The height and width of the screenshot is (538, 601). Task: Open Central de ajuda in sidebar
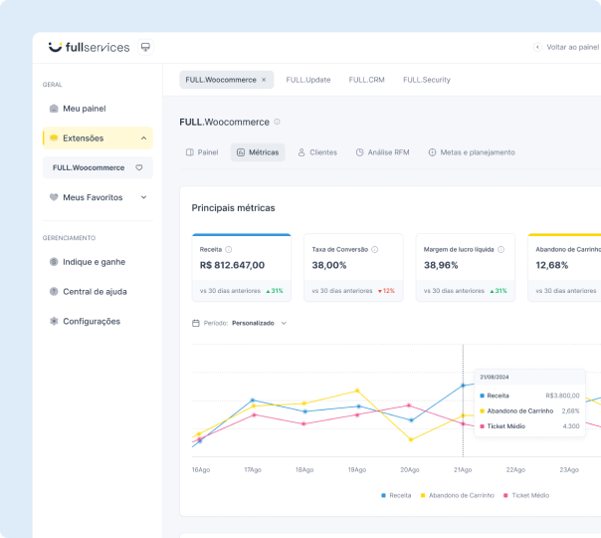(x=95, y=291)
